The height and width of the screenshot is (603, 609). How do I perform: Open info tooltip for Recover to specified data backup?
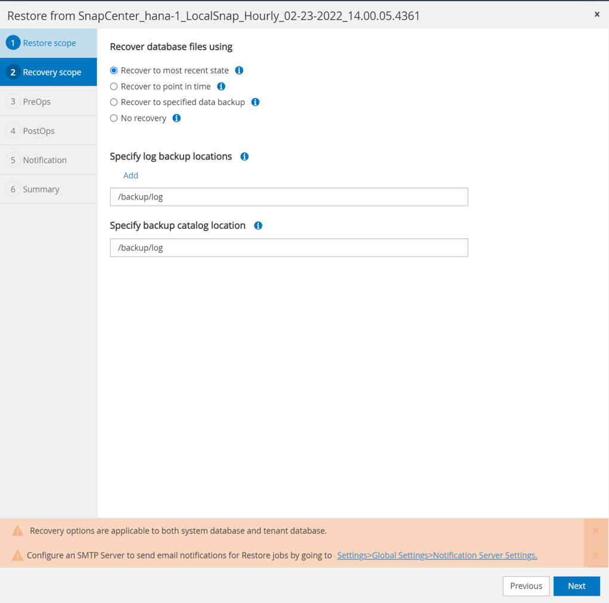click(255, 102)
